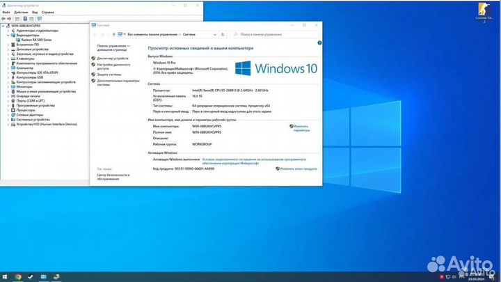Click the shield icon next to Диспетчер устройств link

93,58
